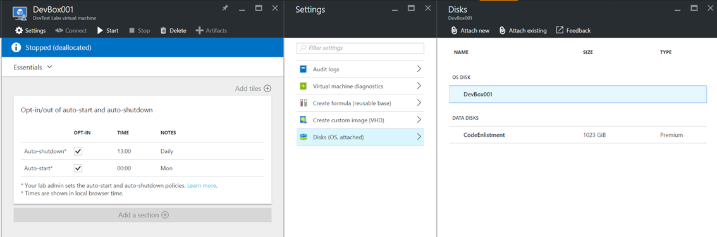Focus the Filter settings search box
This screenshot has height=237, width=717.
point(360,48)
